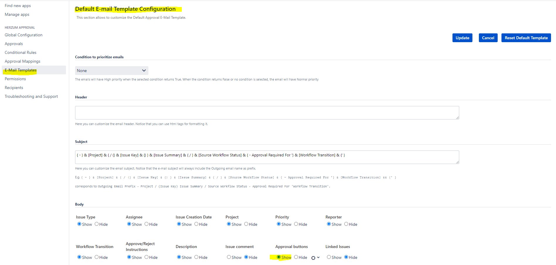The width and height of the screenshot is (556, 265).
Task: Navigate to Troubleshooting and Support
Action: click(31, 96)
